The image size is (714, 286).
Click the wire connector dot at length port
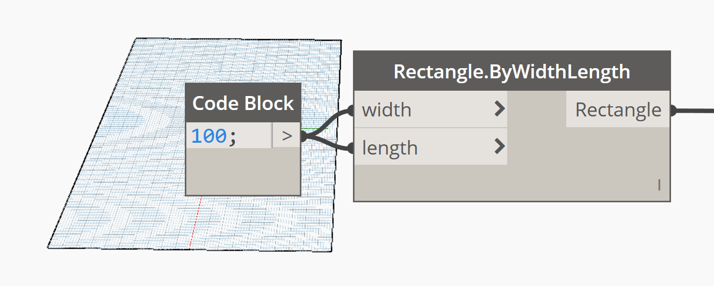pyautogui.click(x=351, y=148)
